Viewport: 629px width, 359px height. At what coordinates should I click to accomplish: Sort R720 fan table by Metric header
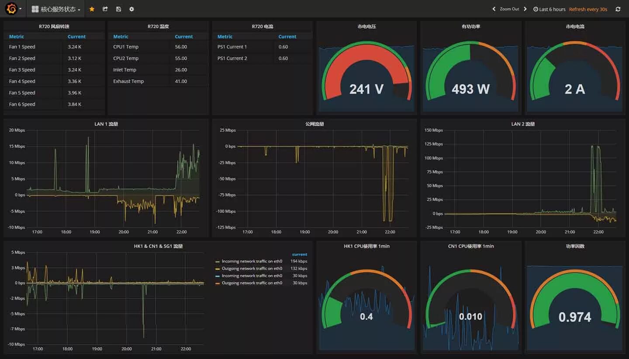17,37
